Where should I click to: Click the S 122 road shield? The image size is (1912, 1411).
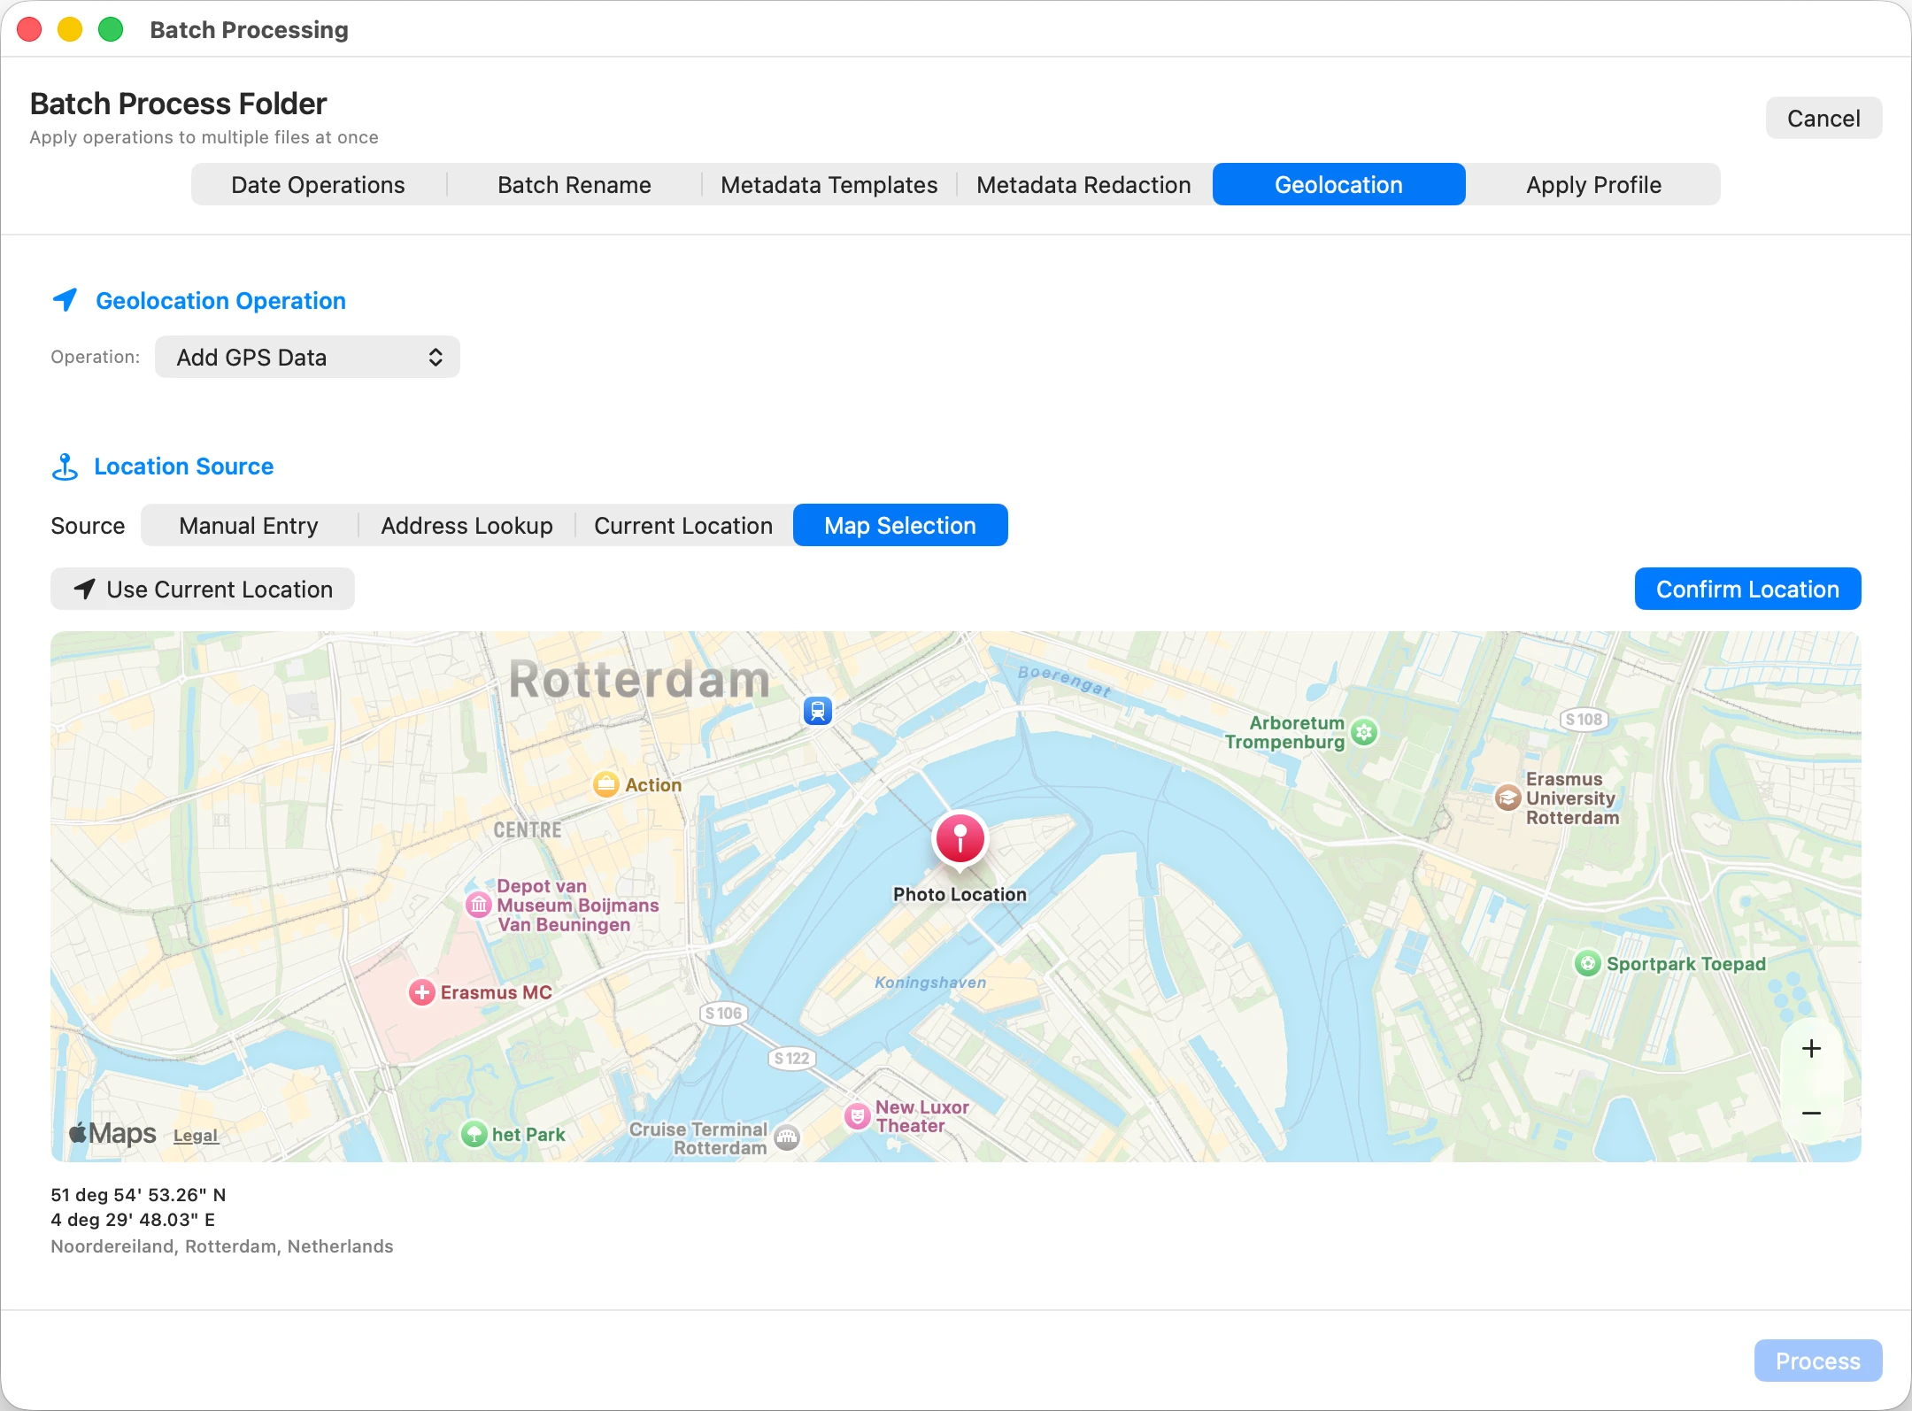791,1059
